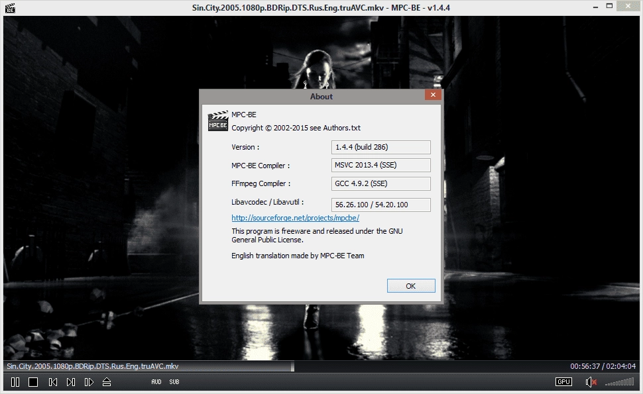Open file using the eject icon

pos(107,382)
